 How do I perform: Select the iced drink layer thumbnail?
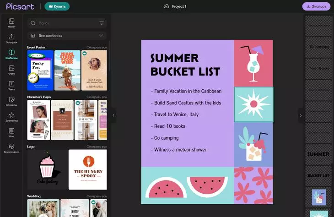point(319,197)
